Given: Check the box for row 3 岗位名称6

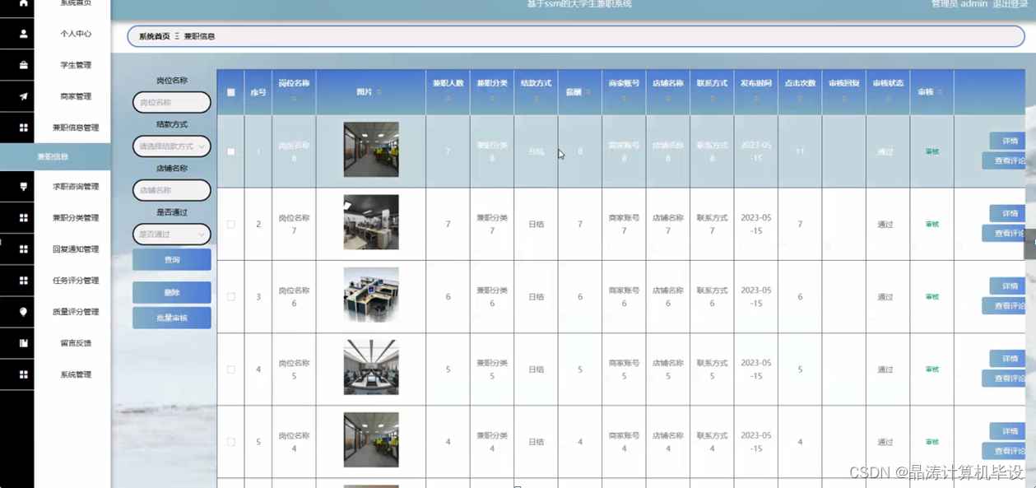Looking at the screenshot, I should tap(231, 296).
